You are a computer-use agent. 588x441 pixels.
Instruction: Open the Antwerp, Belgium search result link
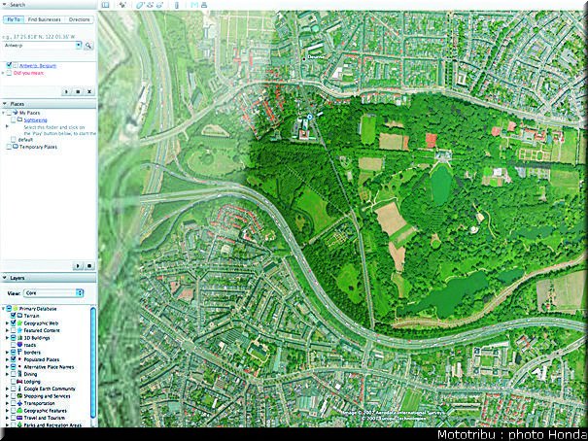point(38,66)
